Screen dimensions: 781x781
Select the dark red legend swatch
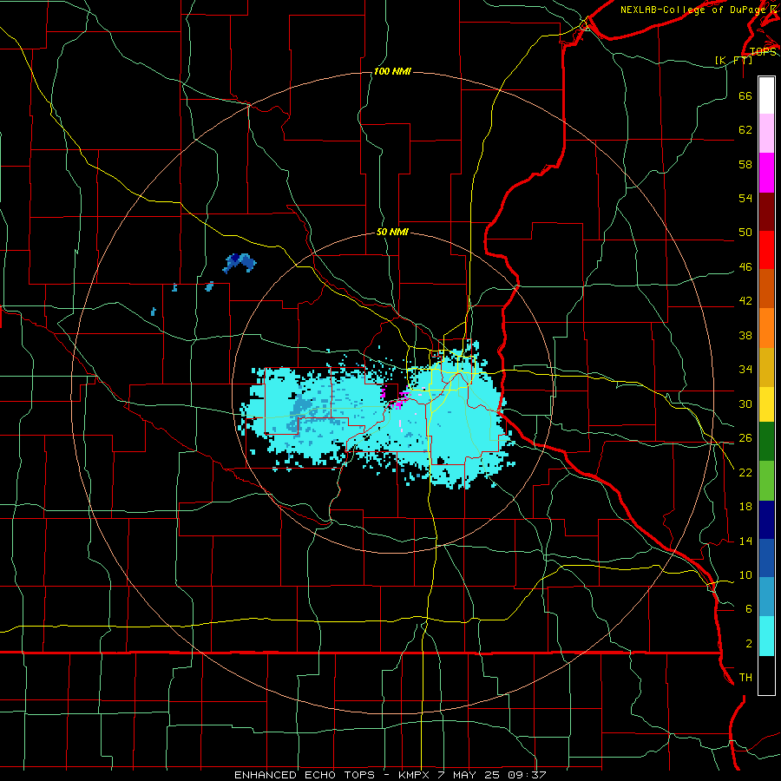tap(766, 212)
